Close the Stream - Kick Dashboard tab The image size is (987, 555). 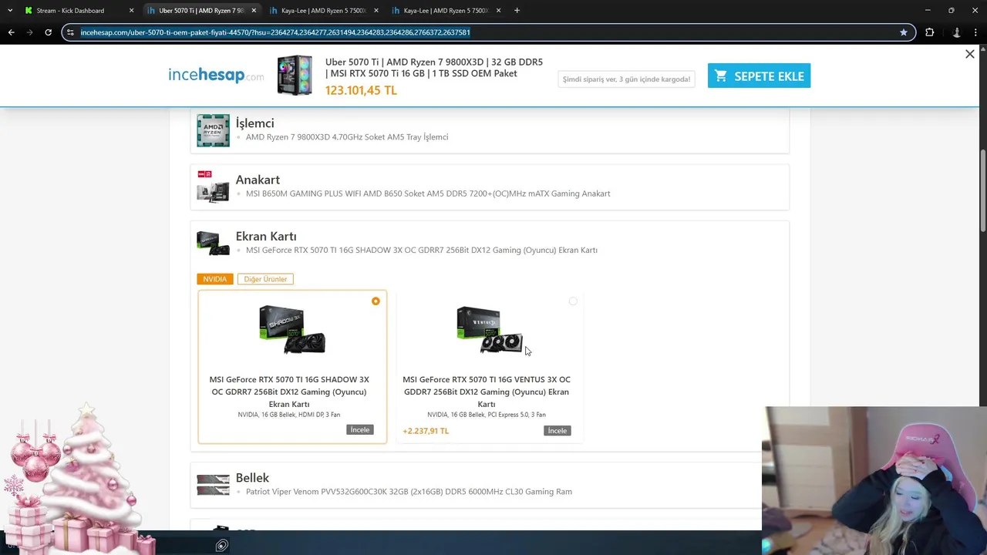pos(132,11)
